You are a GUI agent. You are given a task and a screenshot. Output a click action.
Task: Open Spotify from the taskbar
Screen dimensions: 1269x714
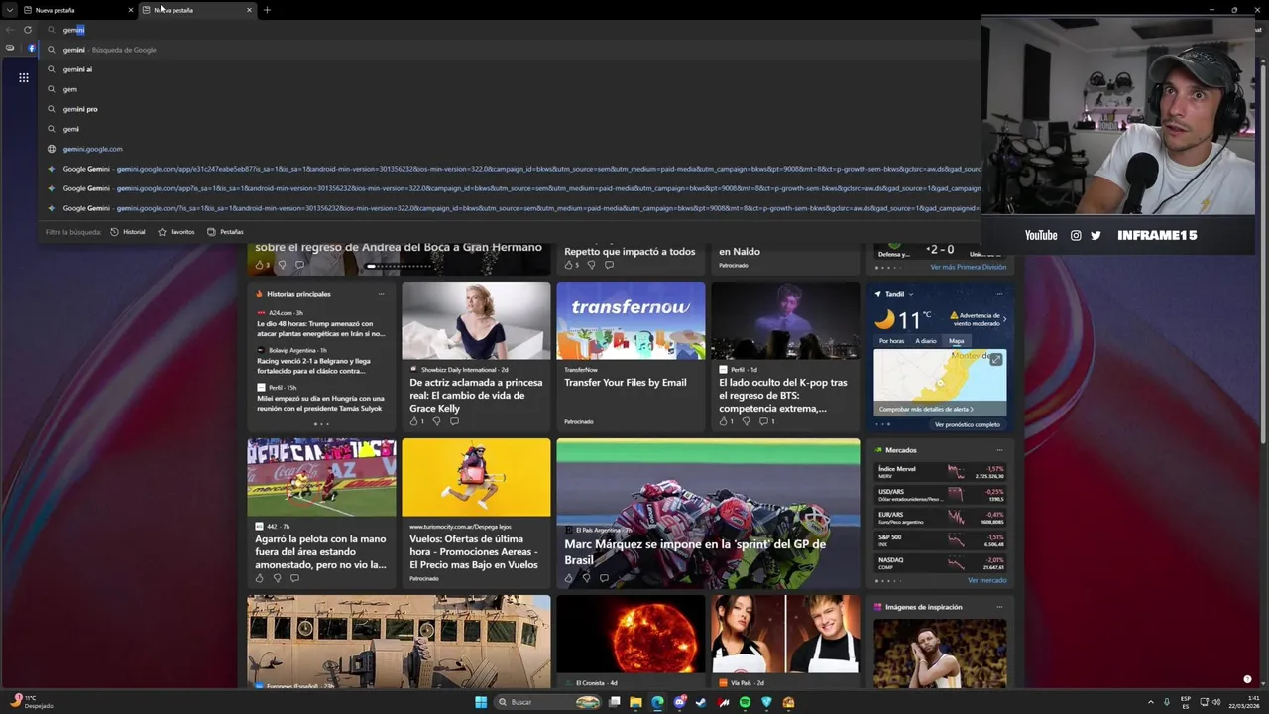point(745,702)
